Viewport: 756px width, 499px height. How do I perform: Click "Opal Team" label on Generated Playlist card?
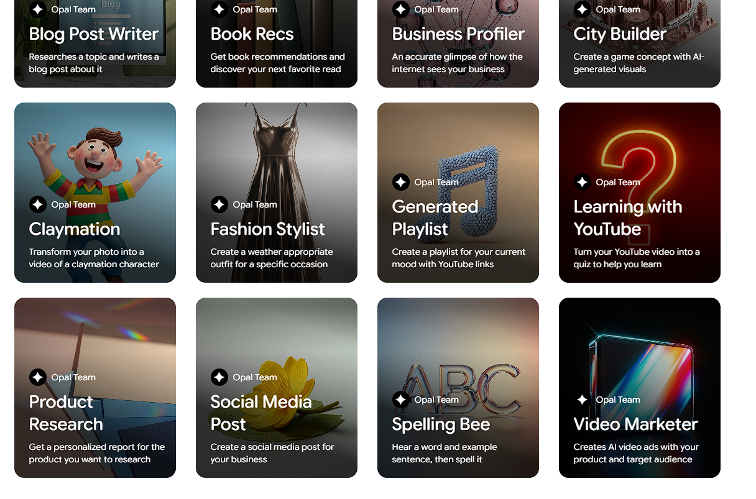(436, 182)
